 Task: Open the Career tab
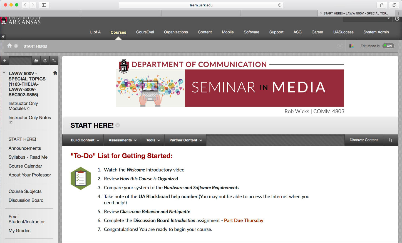pyautogui.click(x=317, y=32)
